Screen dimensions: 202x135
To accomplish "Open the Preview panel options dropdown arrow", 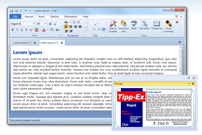I will (189, 83).
